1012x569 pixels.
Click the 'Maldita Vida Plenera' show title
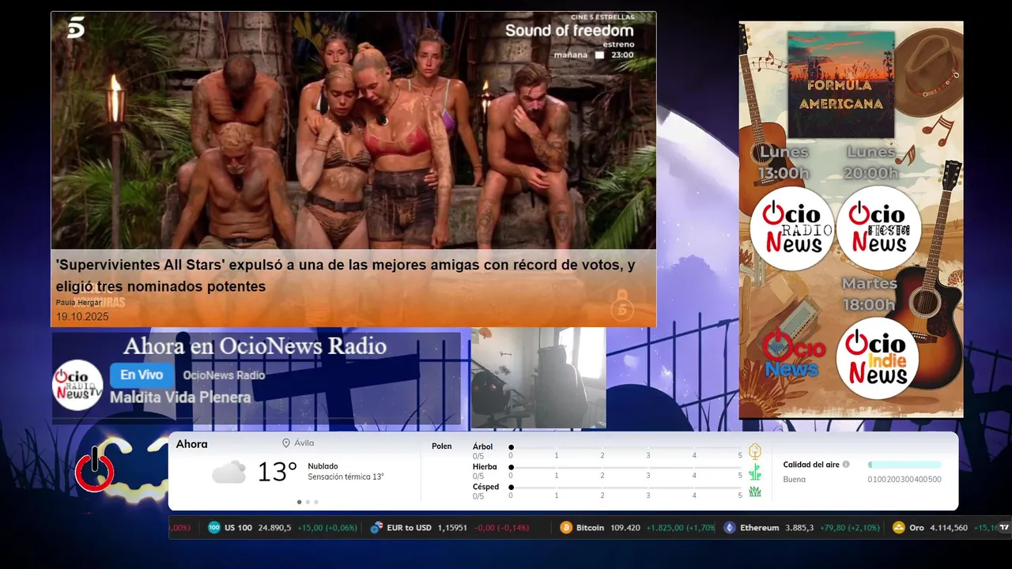tap(180, 398)
